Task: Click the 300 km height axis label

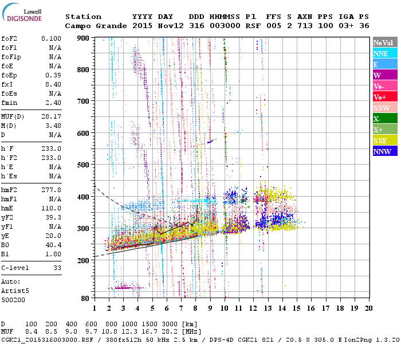Action: [83, 228]
